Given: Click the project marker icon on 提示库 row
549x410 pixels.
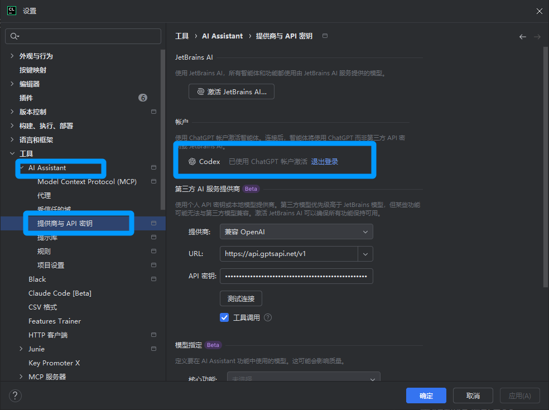Looking at the screenshot, I should tap(153, 237).
